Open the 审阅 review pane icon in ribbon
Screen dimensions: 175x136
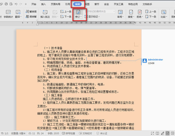point(120,12)
